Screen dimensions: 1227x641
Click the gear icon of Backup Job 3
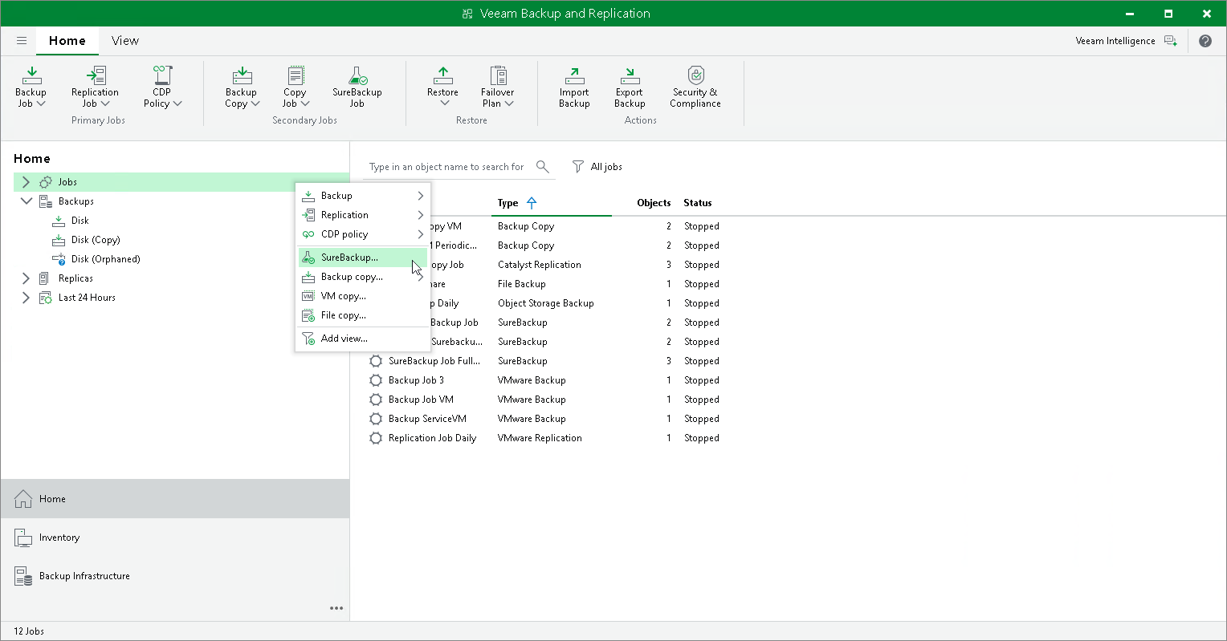coord(375,380)
